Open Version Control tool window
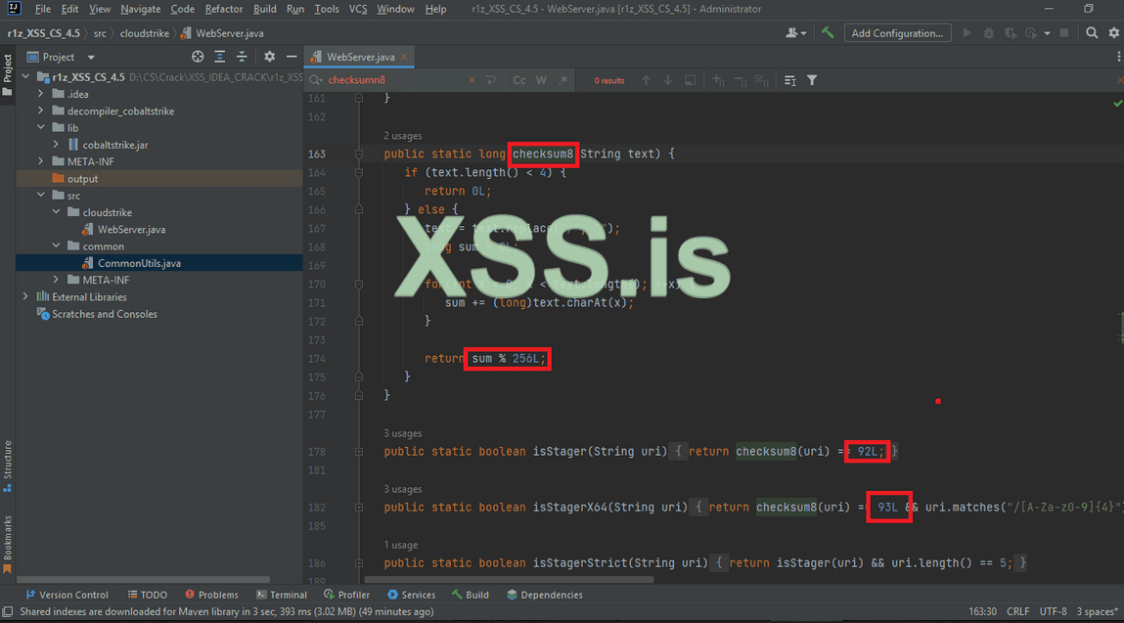Screen dimensions: 1124x623 click(67, 595)
